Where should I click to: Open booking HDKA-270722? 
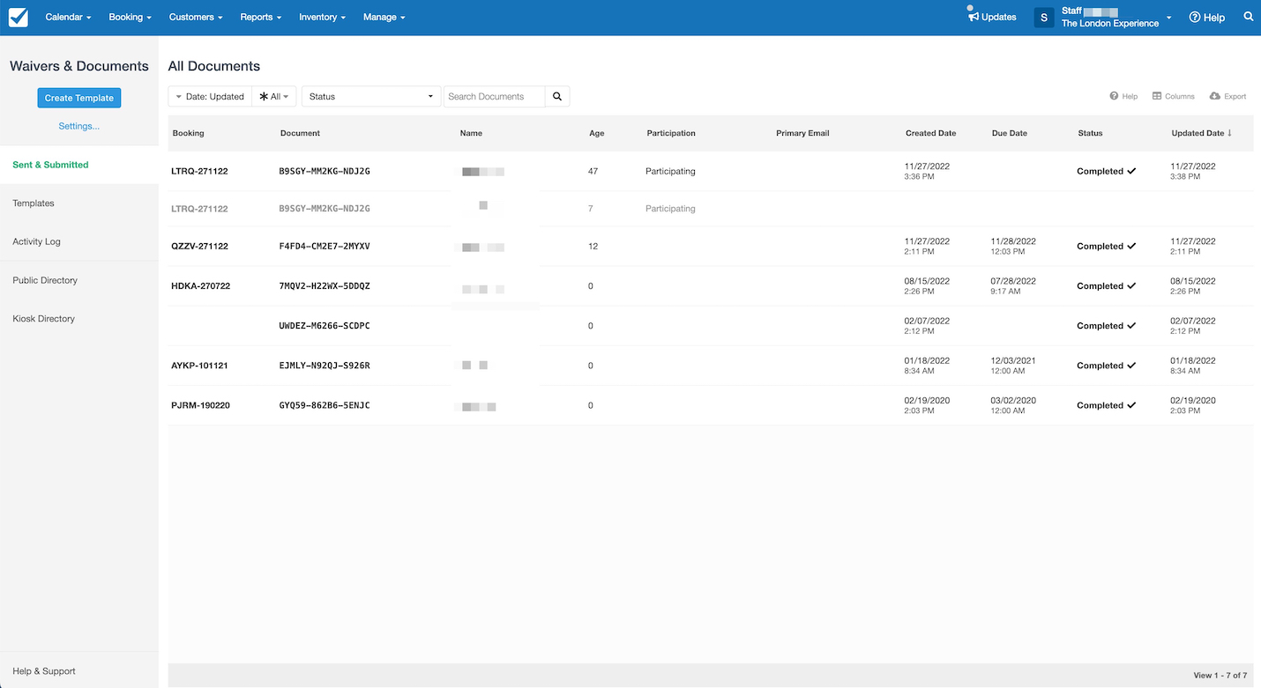click(200, 285)
